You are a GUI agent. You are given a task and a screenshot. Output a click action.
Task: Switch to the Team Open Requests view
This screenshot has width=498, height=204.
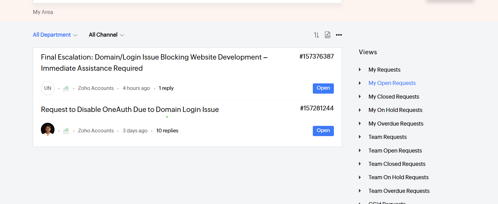point(395,151)
